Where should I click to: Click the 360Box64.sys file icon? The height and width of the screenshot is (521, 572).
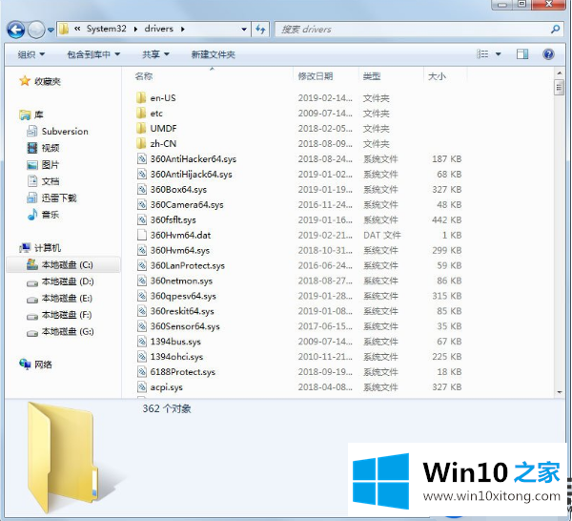[x=141, y=189]
